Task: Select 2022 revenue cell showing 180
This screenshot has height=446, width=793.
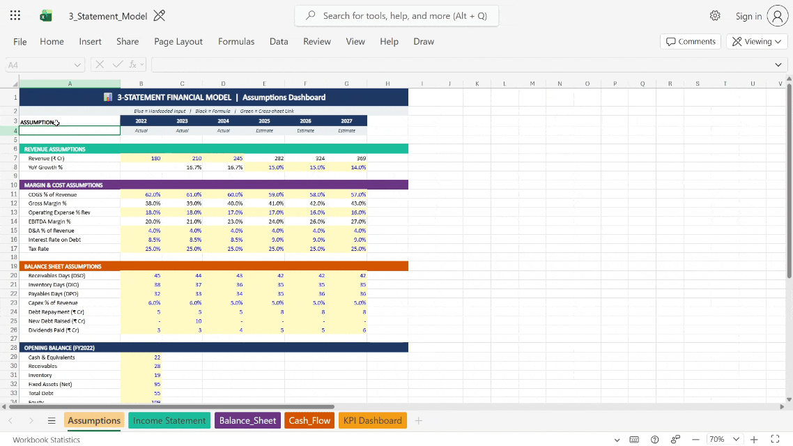Action: 141,158
